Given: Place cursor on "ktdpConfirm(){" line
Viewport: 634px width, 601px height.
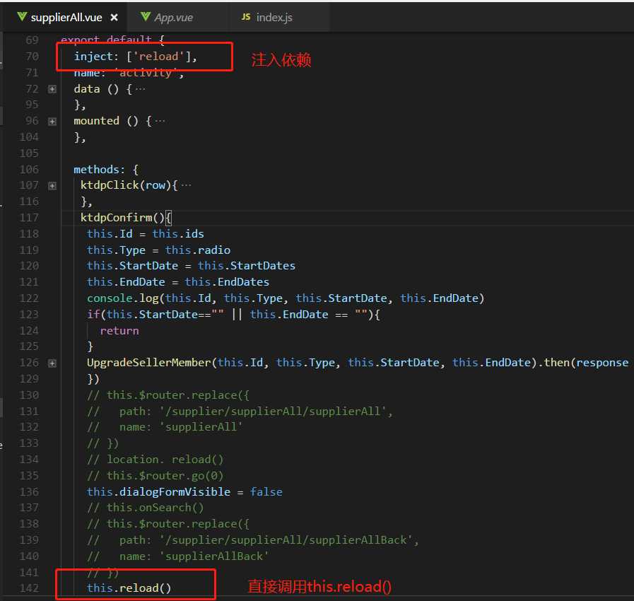Looking at the screenshot, I should [126, 218].
